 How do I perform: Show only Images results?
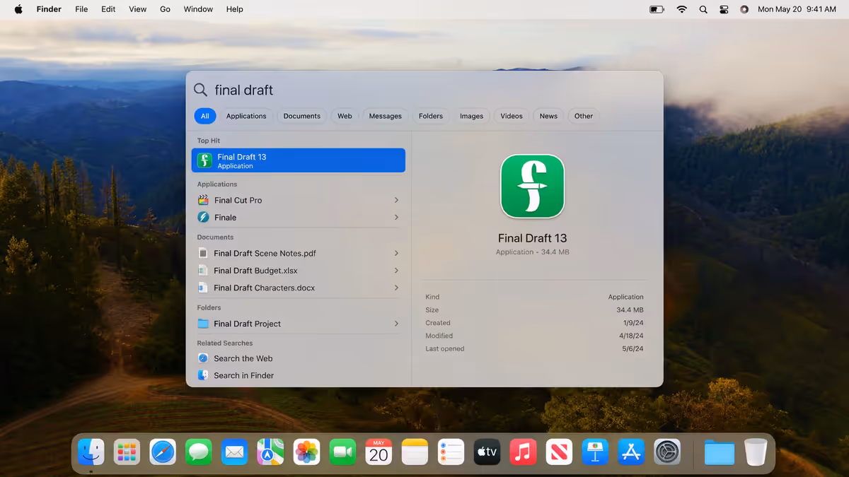click(472, 116)
